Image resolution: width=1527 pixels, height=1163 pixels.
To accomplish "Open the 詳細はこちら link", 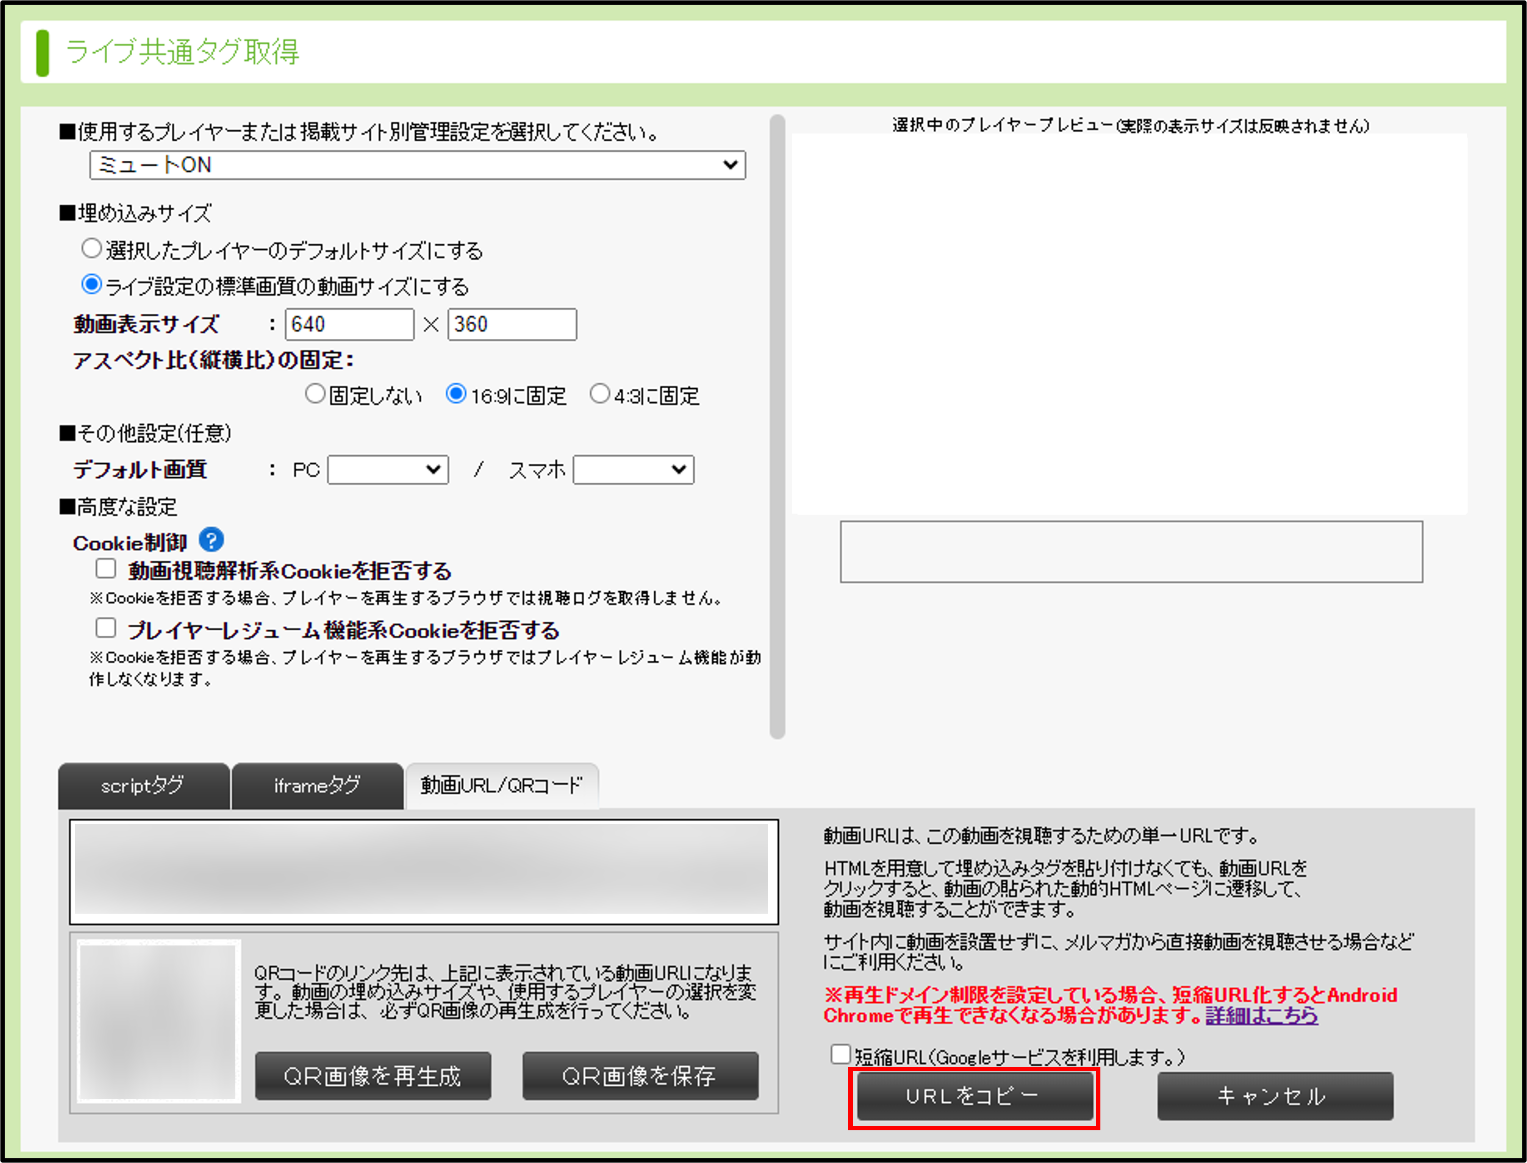I will (x=1261, y=1015).
